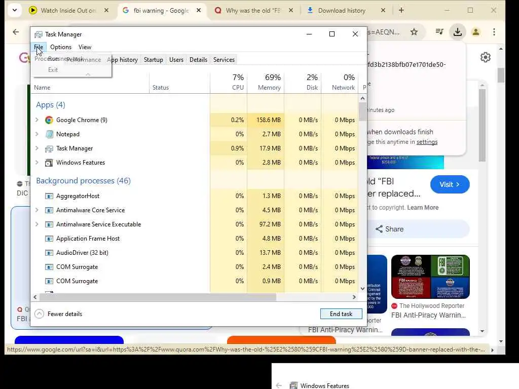Click the Antimalware Service Executable icon
Screen dimensions: 519x389
point(49,224)
